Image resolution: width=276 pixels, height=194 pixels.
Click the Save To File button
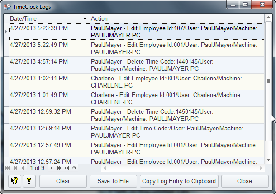[113, 181]
